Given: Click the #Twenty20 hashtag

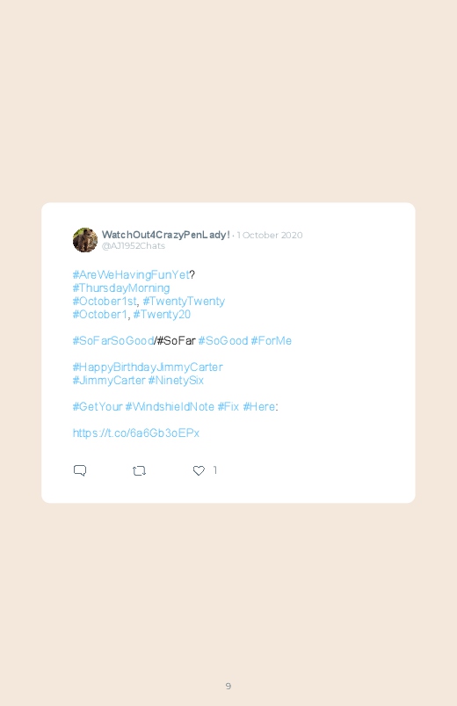Looking at the screenshot, I should [x=162, y=314].
